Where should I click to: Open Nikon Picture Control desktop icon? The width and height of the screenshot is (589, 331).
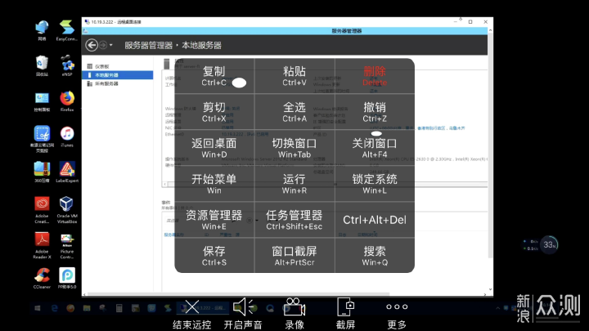(x=67, y=245)
